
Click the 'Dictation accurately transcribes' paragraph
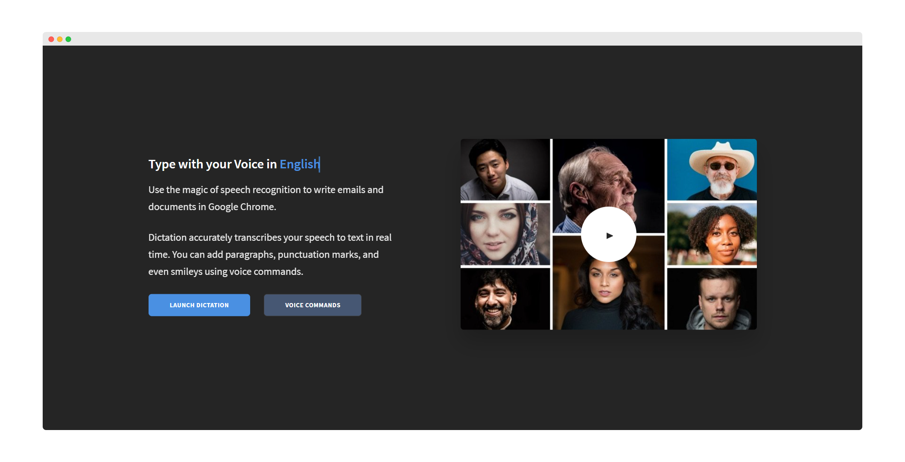[x=270, y=254]
